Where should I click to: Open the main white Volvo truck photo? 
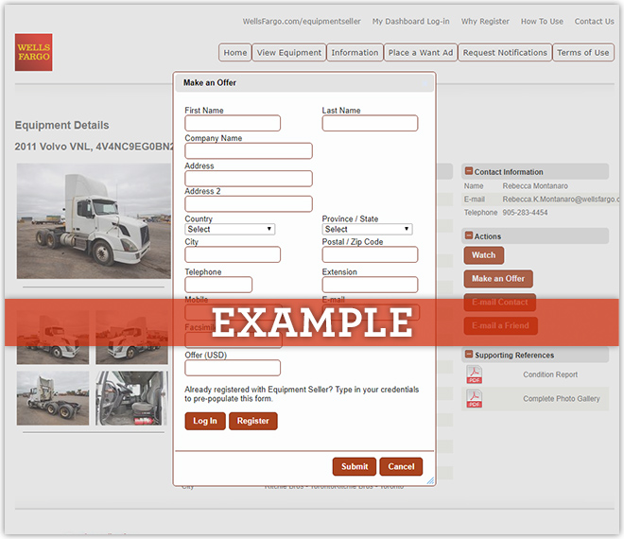pyautogui.click(x=94, y=221)
